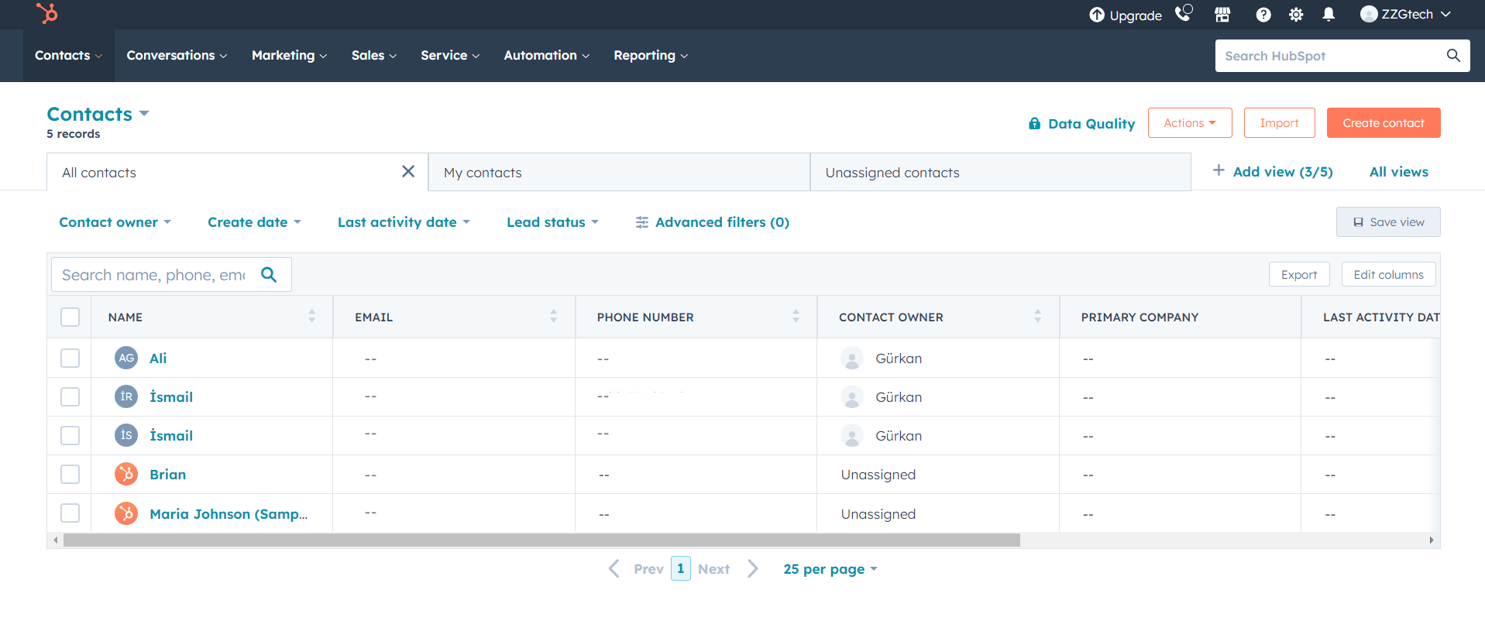Open the ZZGtech account menu

[1405, 14]
